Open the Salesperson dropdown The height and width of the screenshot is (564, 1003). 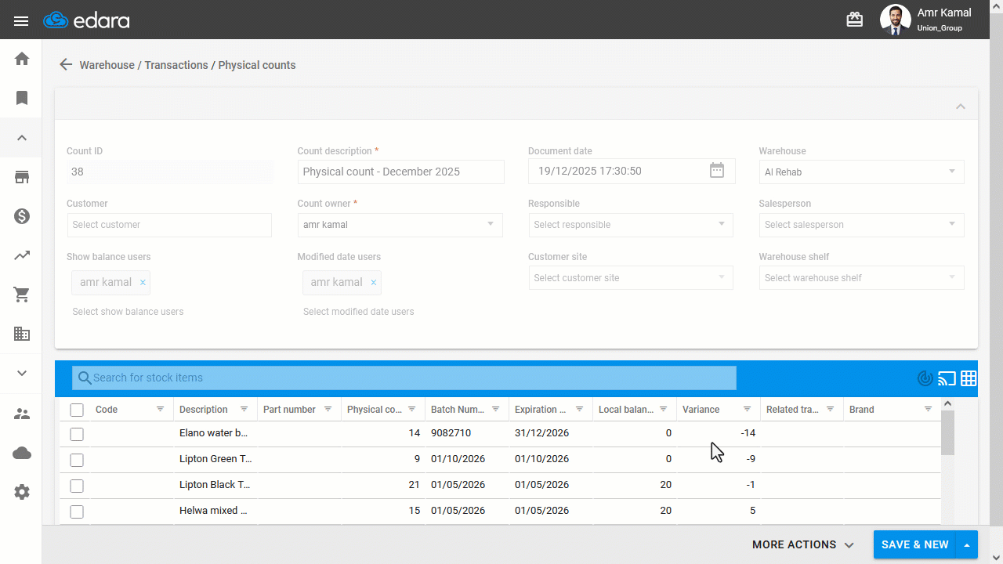point(861,225)
